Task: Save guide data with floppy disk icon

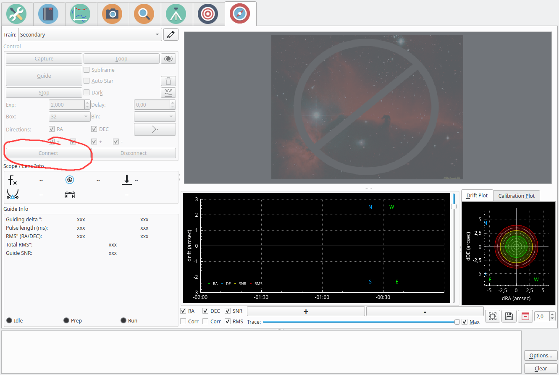Action: 509,316
